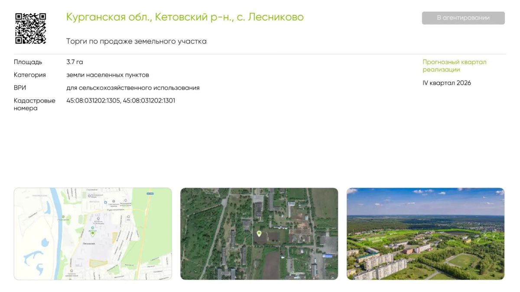
Task: Click "Торги по продаже земельного участка" subtitle
Action: (x=136, y=42)
